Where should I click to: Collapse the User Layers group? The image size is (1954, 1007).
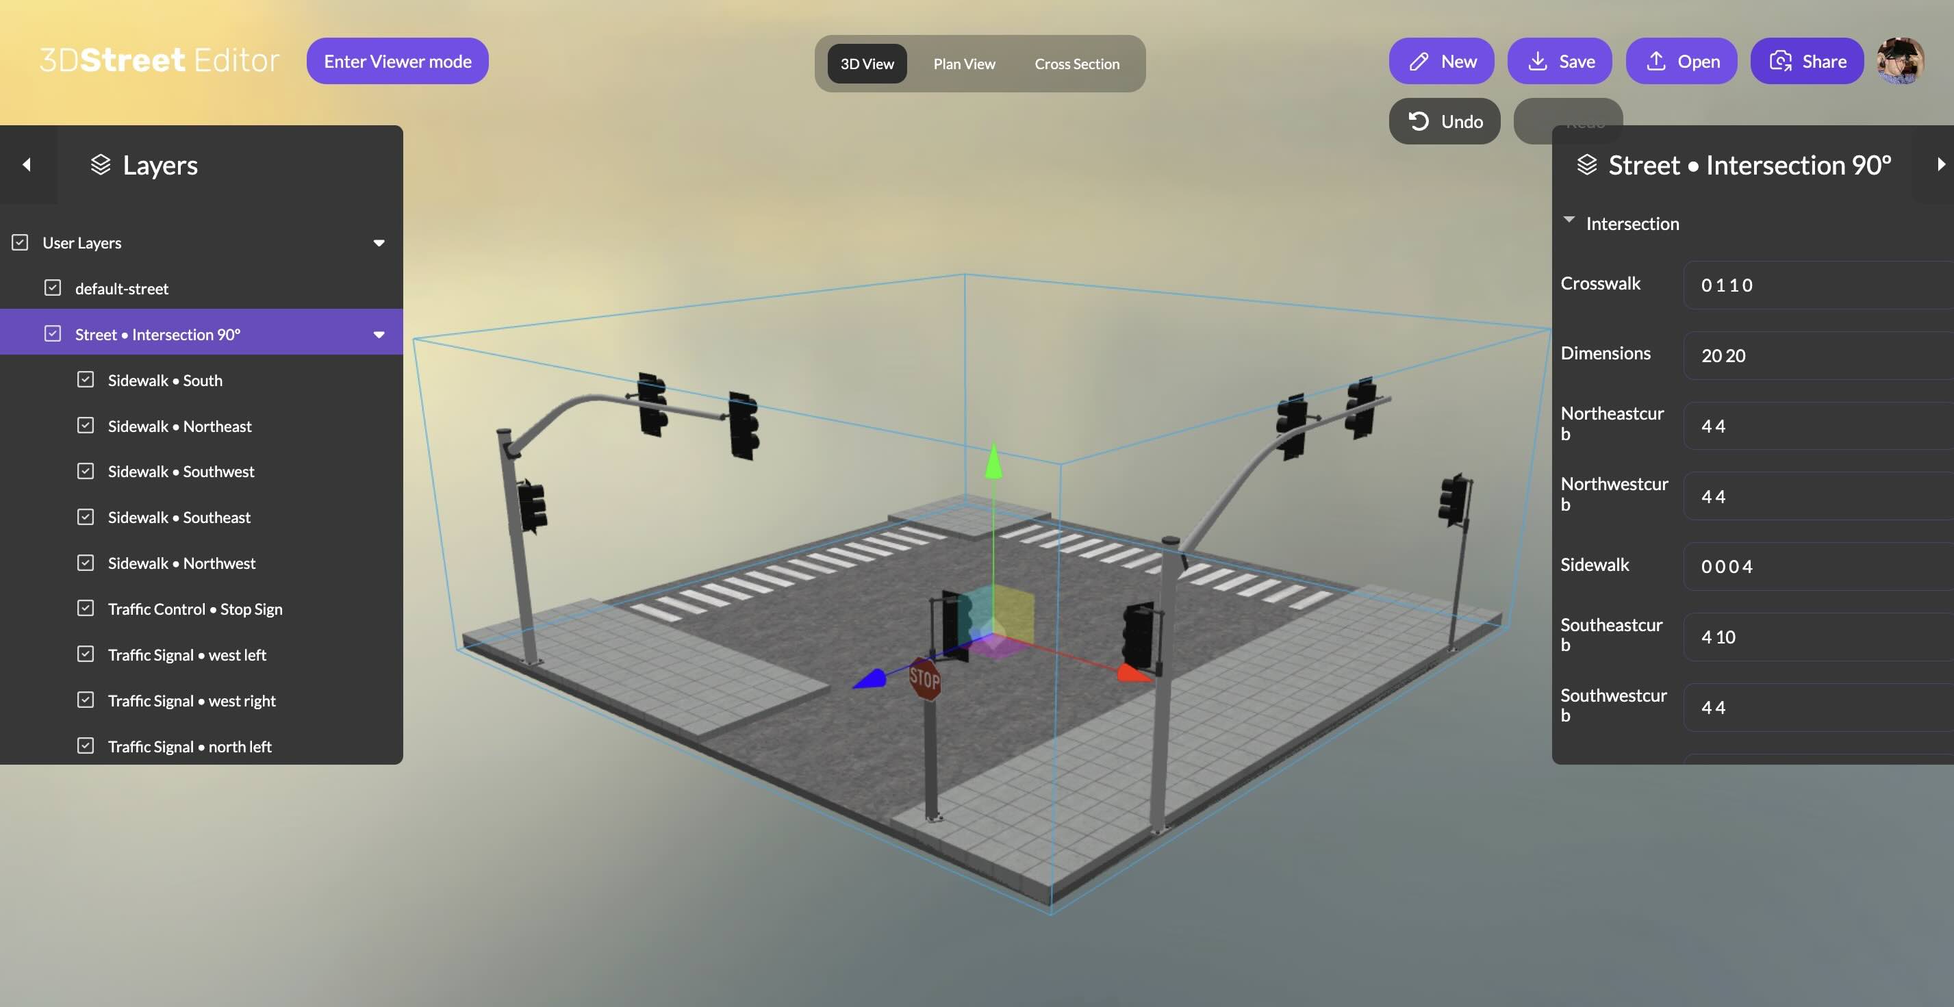coord(379,242)
